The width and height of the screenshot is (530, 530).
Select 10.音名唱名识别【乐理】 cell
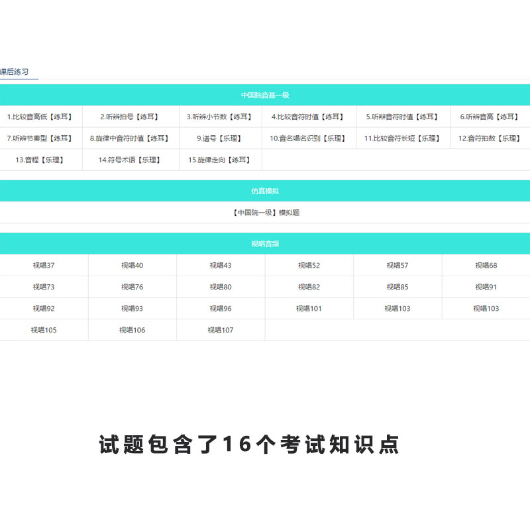click(307, 138)
